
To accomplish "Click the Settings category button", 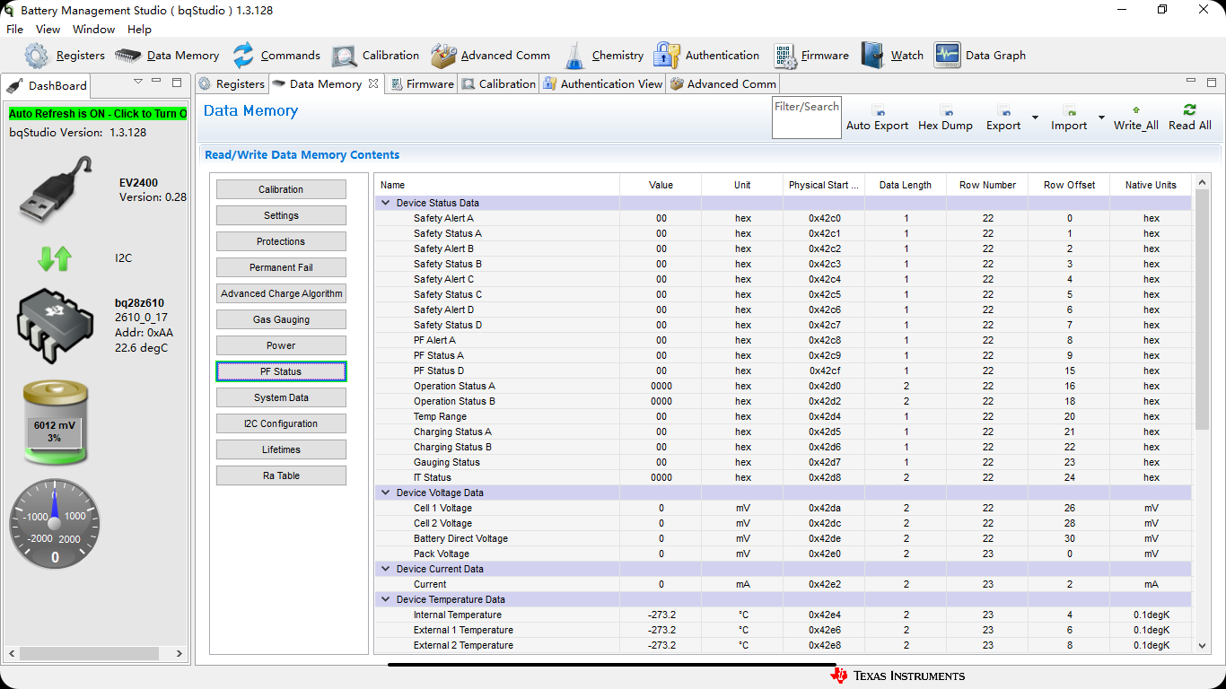I will [x=281, y=216].
